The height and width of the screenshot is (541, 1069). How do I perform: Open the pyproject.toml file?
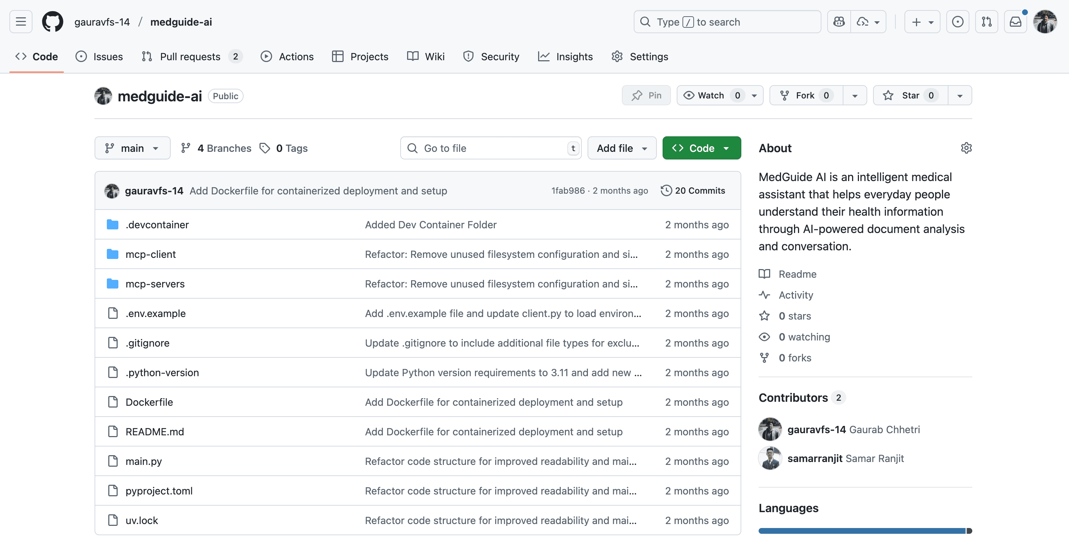159,491
